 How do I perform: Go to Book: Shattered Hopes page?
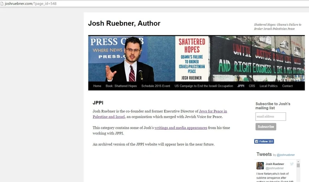pyautogui.click(x=121, y=86)
